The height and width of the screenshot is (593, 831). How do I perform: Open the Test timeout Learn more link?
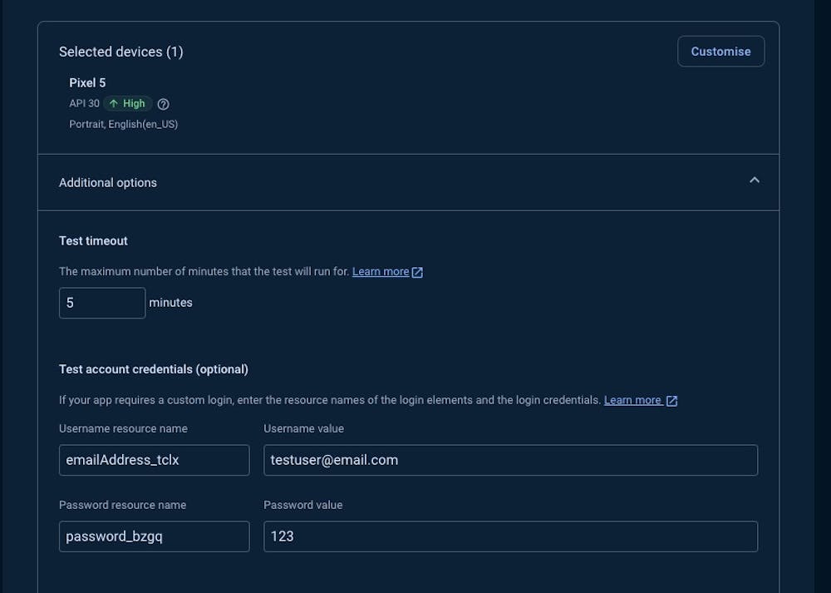(381, 272)
